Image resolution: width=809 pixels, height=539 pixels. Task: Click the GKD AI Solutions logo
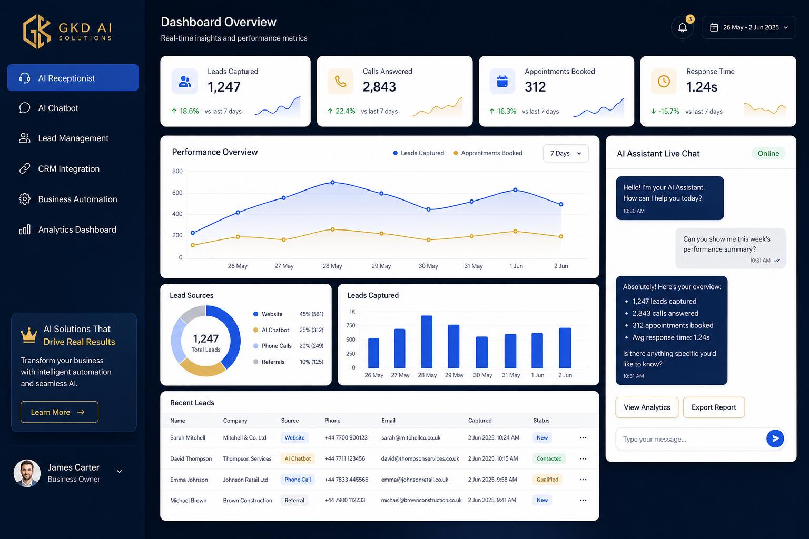coord(67,32)
